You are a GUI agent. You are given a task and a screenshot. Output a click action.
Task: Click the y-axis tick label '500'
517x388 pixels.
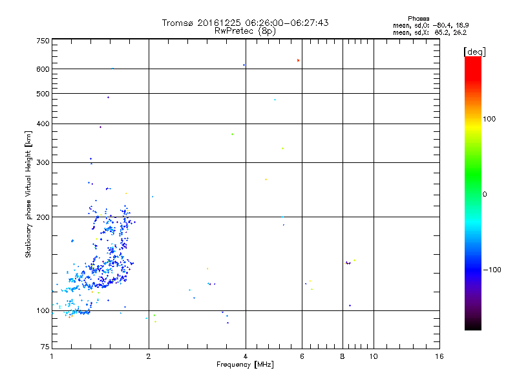click(43, 94)
